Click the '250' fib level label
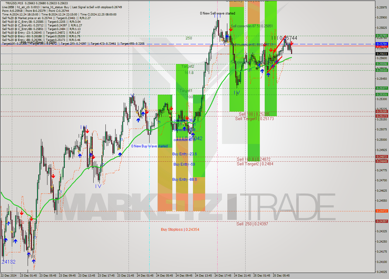 pos(189,38)
